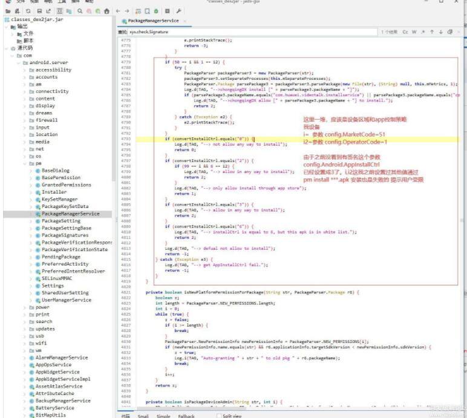
Task: Click the quark engine toolbar icon
Action: coord(147,11)
